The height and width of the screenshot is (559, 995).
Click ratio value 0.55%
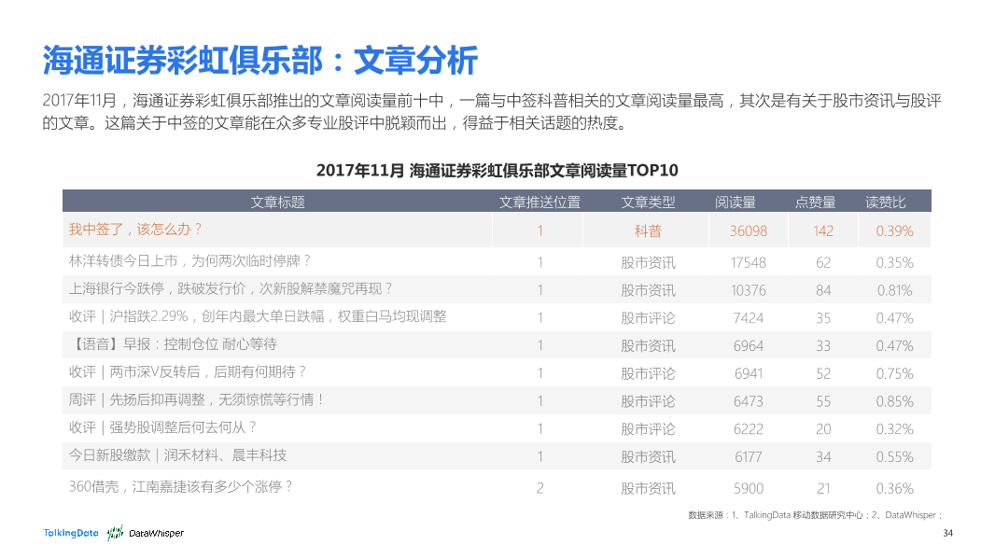coord(894,457)
